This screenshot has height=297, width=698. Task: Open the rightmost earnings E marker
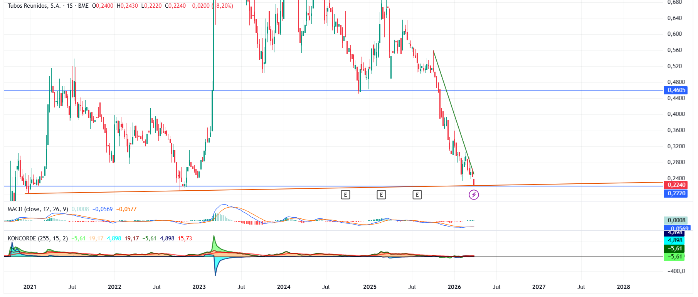click(417, 195)
